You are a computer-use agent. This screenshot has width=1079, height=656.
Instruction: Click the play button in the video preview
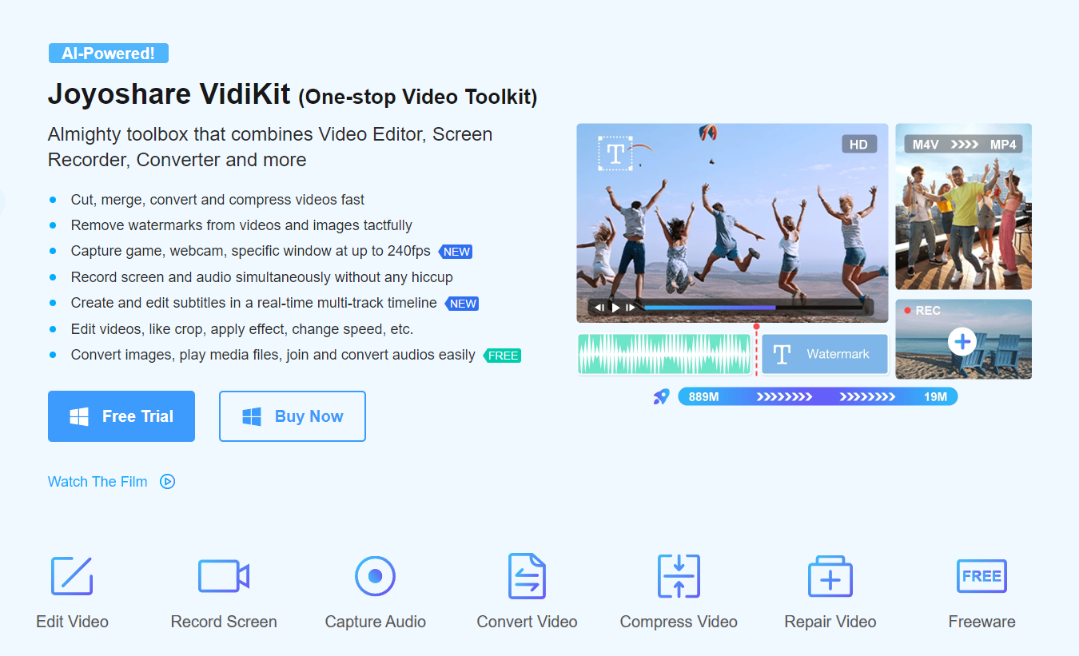point(615,307)
